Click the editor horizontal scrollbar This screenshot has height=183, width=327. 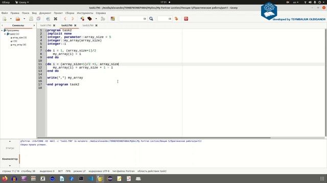click(x=154, y=138)
